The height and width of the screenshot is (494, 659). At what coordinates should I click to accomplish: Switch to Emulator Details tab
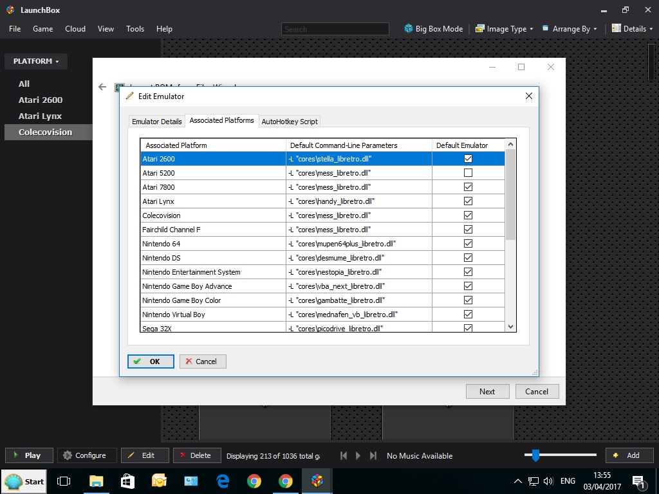[157, 122]
